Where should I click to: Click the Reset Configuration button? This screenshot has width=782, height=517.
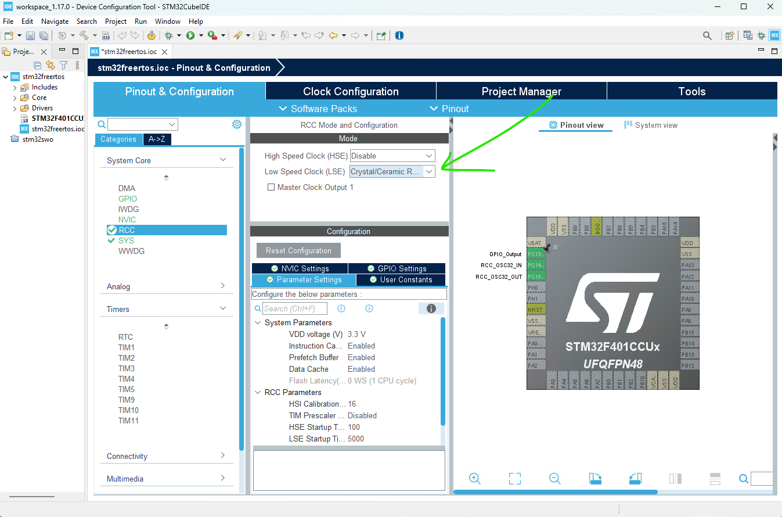point(298,250)
